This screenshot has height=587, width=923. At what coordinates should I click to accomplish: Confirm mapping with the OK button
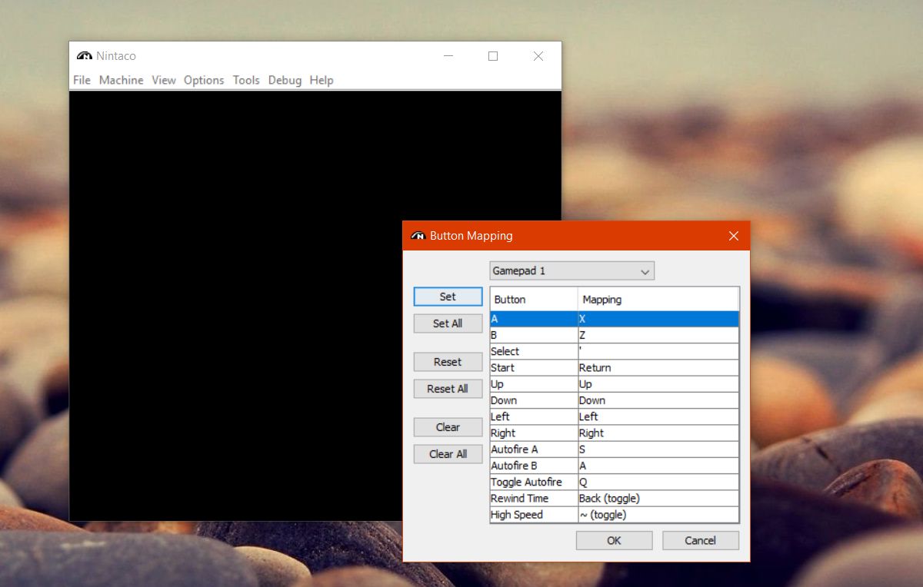(x=614, y=540)
